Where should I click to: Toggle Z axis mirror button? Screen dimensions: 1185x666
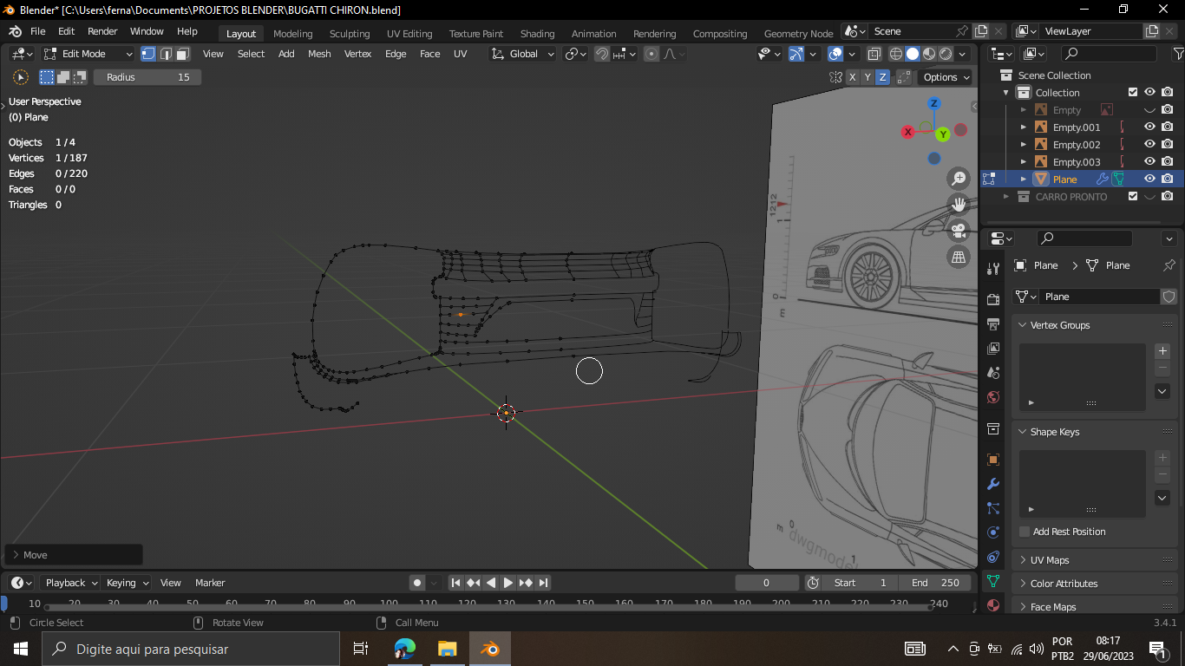882,77
